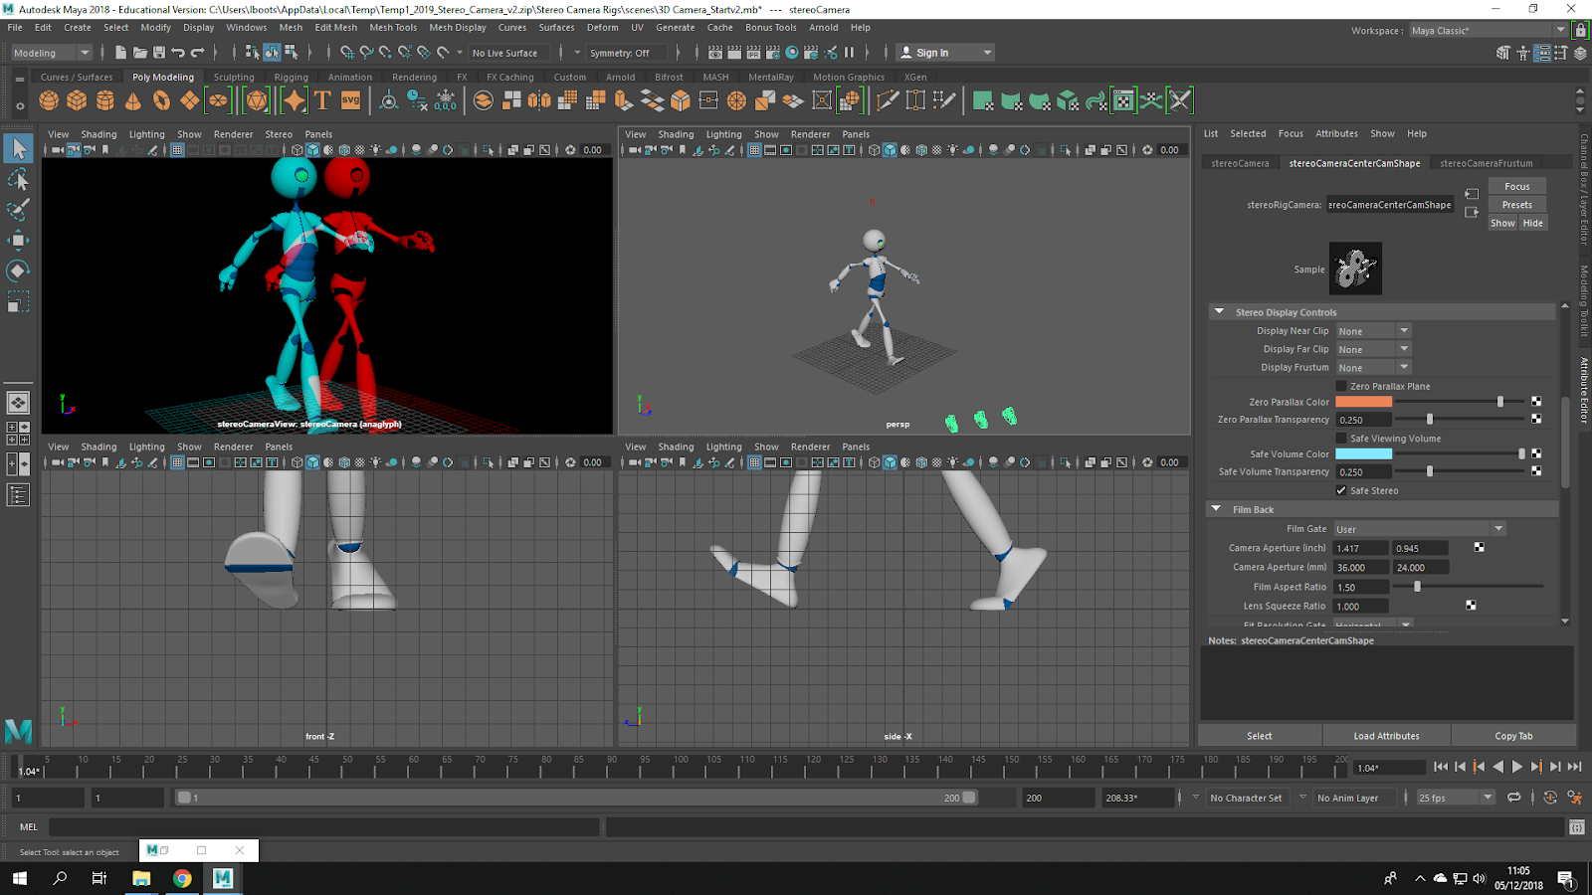Open the Display Near Clip dropdown
Viewport: 1592px width, 895px height.
click(x=1373, y=331)
